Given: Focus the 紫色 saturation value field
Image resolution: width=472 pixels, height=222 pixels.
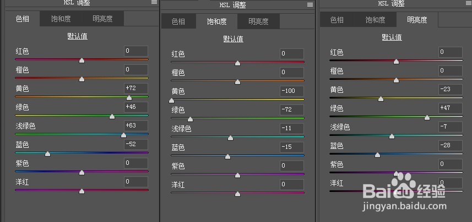Looking at the screenshot, I should pyautogui.click(x=292, y=166).
